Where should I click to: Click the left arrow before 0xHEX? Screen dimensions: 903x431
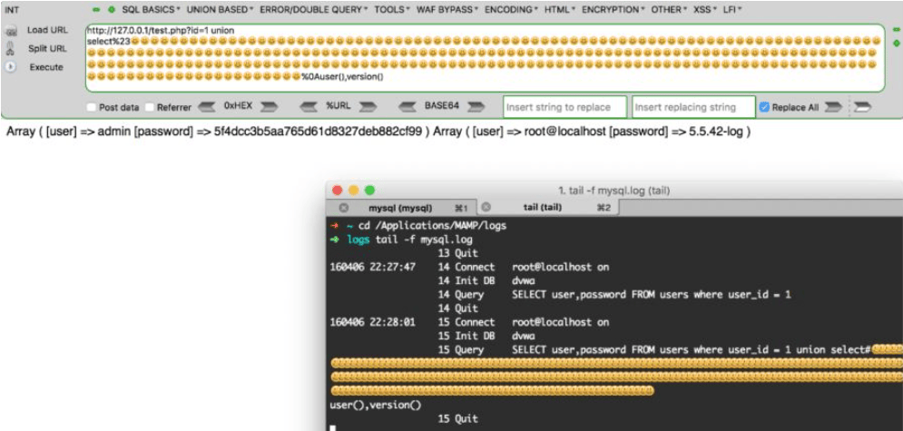pos(207,106)
